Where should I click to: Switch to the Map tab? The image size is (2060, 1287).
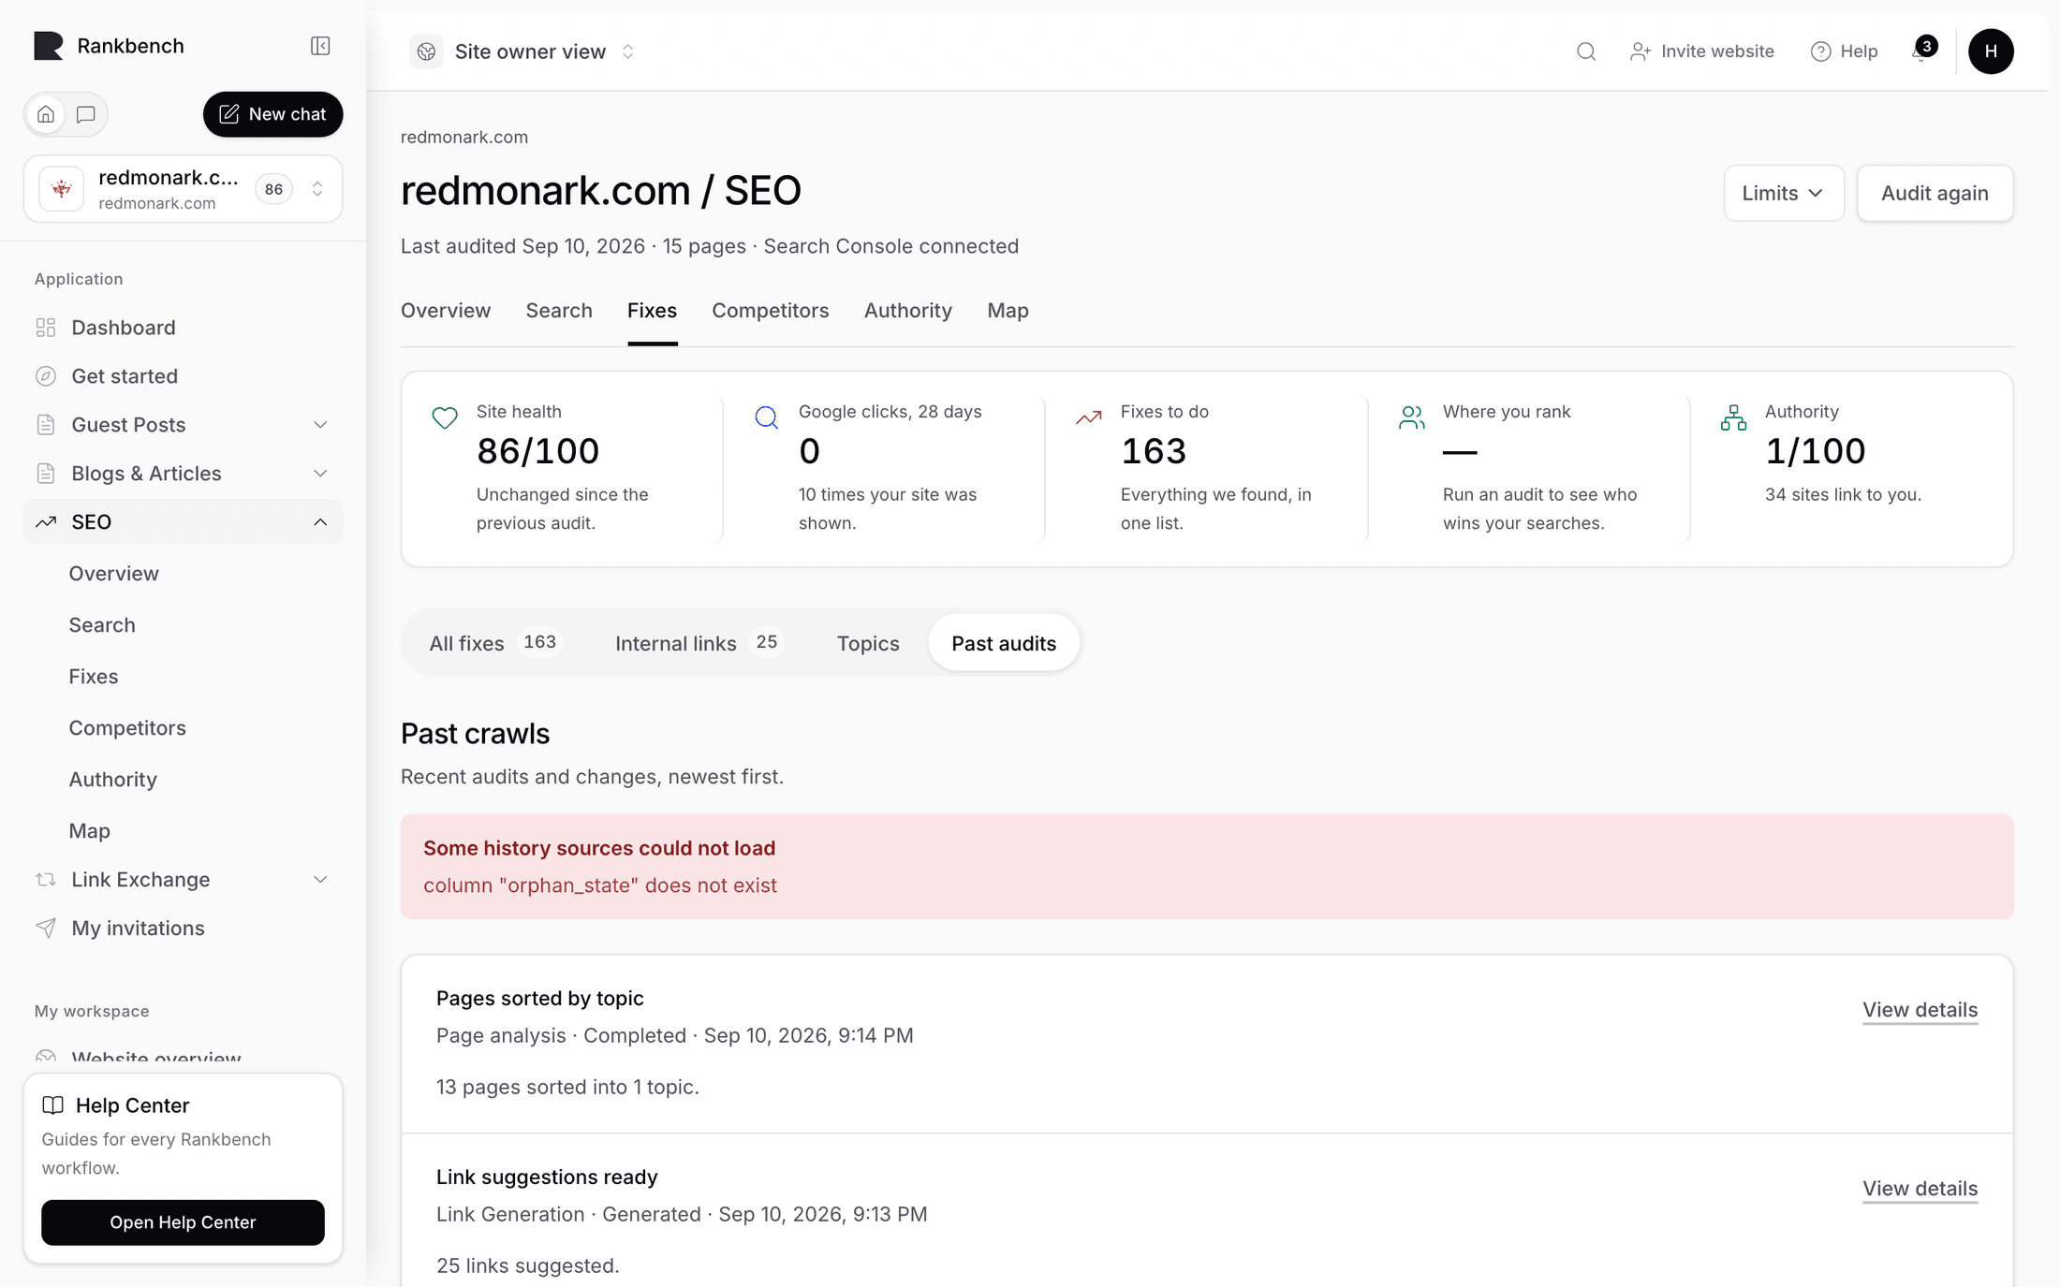tap(1008, 311)
